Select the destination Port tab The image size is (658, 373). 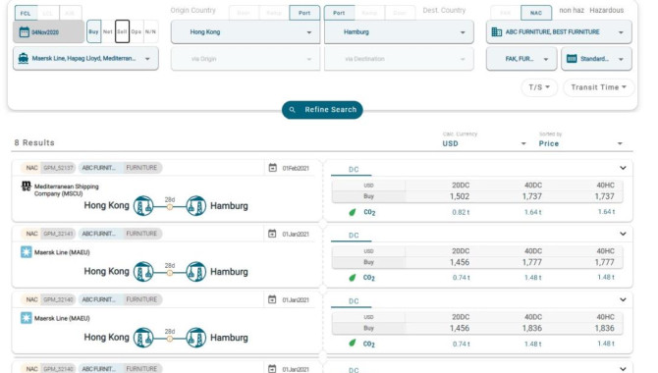339,13
